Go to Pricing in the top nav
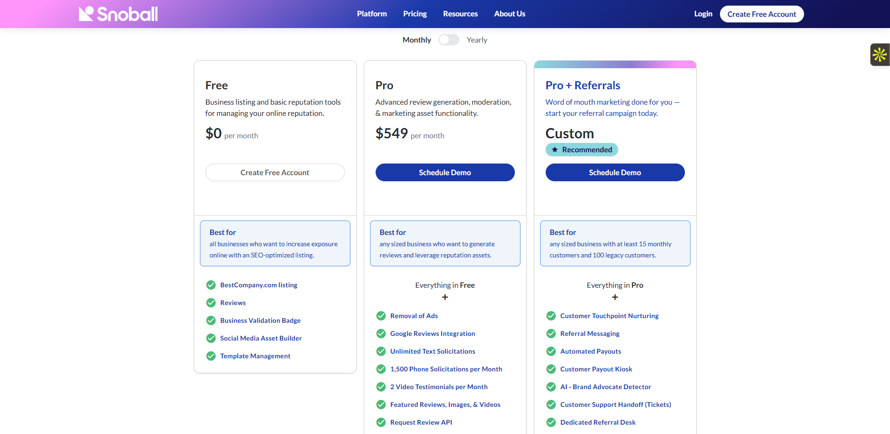This screenshot has width=890, height=434. pos(415,14)
